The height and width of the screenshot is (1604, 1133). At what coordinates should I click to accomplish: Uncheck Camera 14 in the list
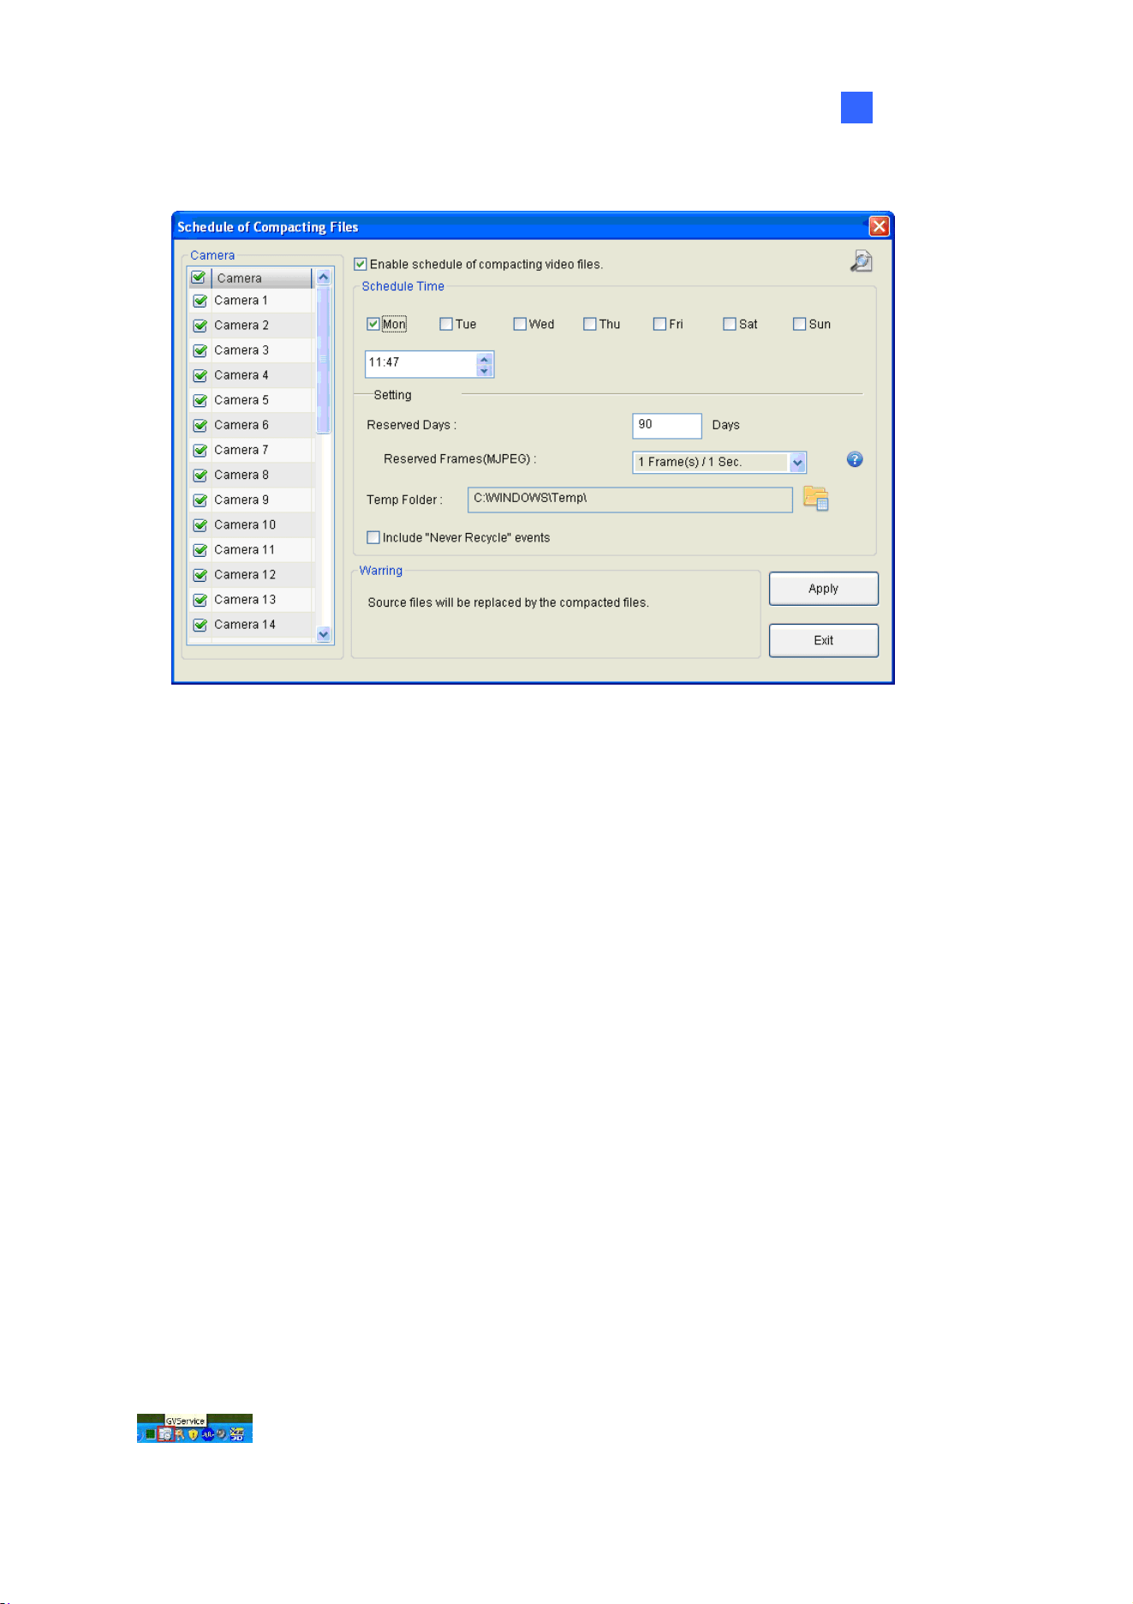click(200, 625)
